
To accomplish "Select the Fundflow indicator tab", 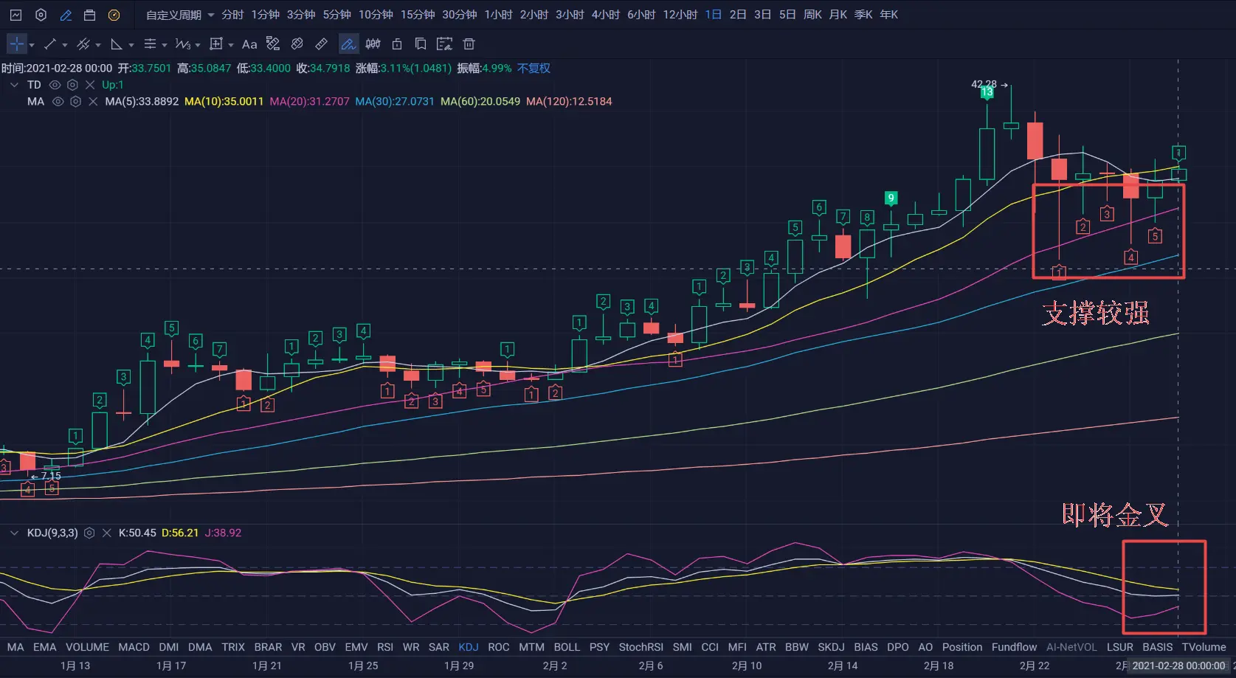I will [1014, 647].
